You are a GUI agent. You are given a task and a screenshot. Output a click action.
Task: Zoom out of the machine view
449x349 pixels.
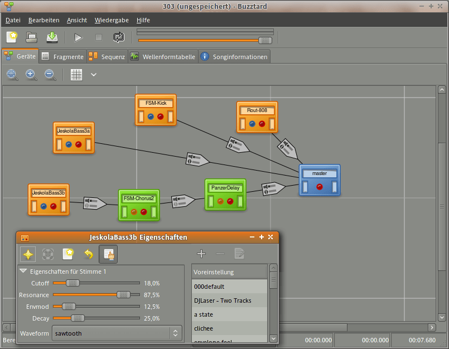tap(50, 74)
